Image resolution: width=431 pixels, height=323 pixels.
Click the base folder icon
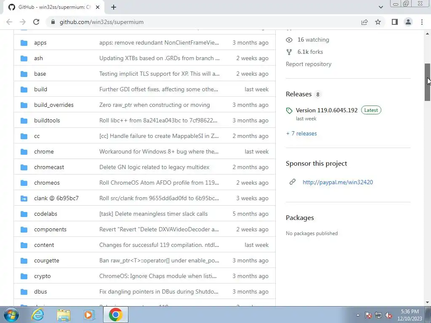(x=24, y=74)
